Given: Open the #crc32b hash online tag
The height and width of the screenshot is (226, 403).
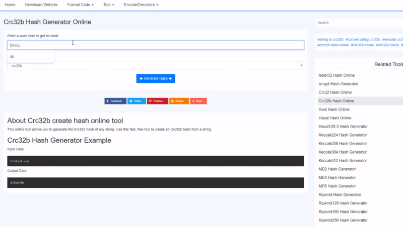Looking at the screenshot, I should click(333, 45).
